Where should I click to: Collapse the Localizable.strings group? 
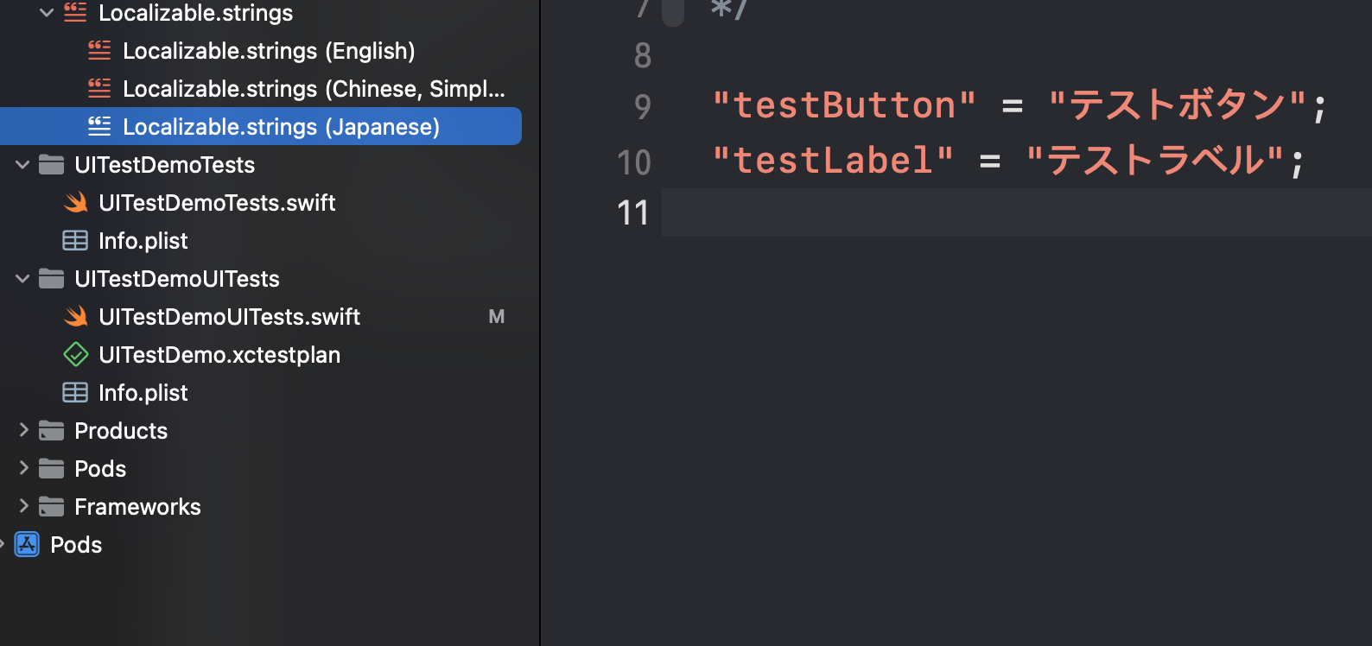(47, 13)
